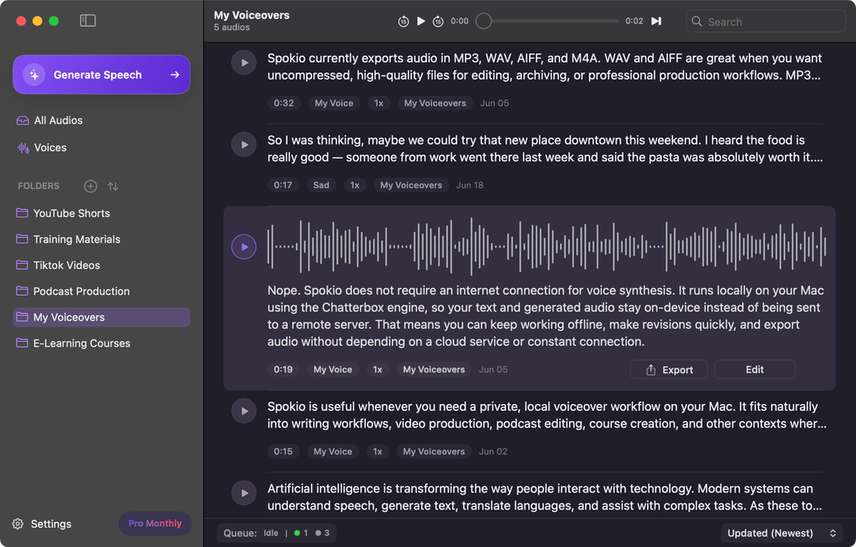Click the green dot queue count
The image size is (856, 547).
click(x=301, y=534)
